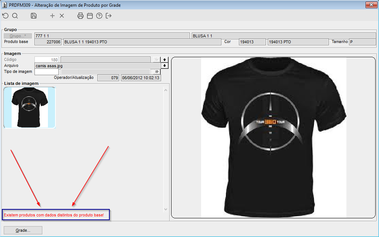Click the empty description field right of Tipo de imagem

point(106,72)
